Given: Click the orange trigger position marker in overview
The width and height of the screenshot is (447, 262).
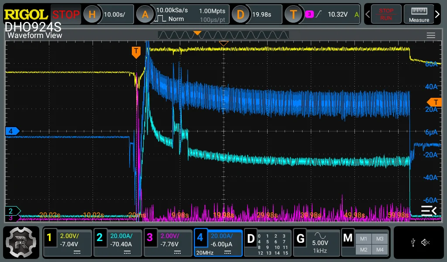Looking at the screenshot, I should [x=197, y=33].
